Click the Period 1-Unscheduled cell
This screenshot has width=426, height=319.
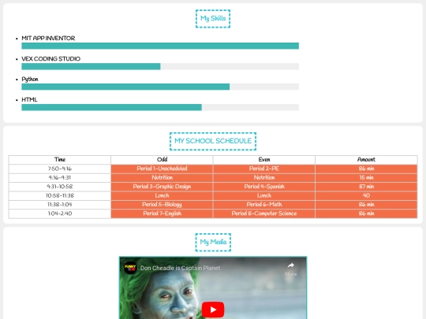162,169
